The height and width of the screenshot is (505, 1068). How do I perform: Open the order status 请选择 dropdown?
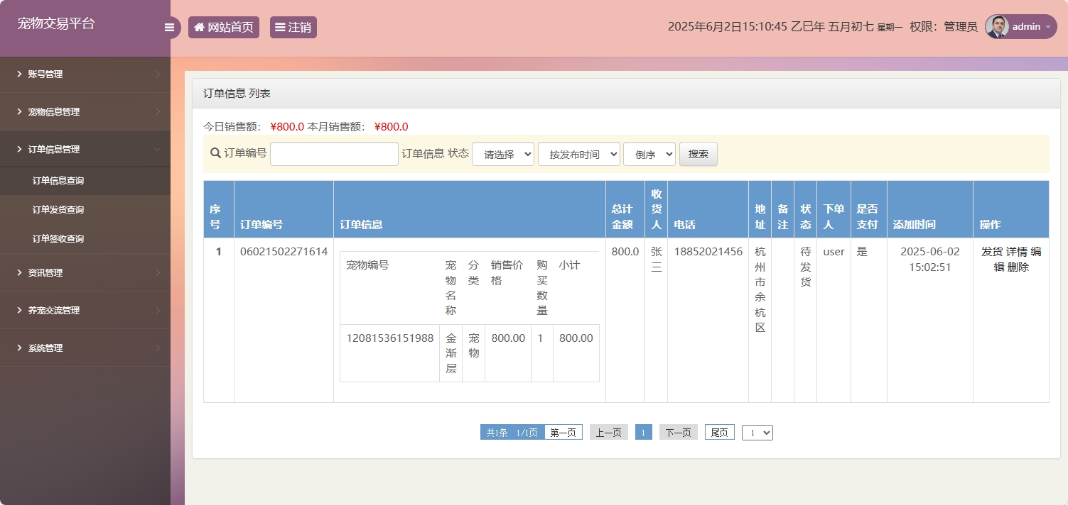[502, 154]
